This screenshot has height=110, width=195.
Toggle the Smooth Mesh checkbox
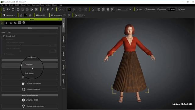pos(4,36)
